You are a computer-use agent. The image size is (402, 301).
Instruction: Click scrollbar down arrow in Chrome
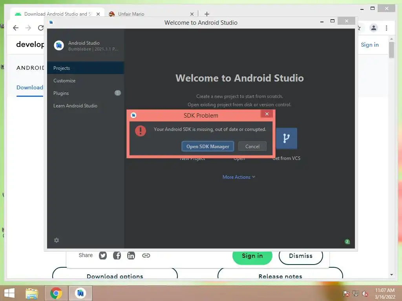coord(391,275)
